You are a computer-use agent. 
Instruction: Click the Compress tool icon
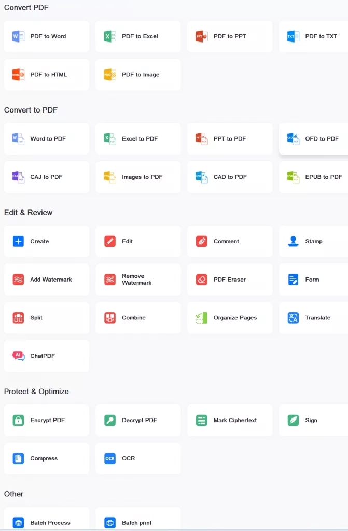[18, 458]
